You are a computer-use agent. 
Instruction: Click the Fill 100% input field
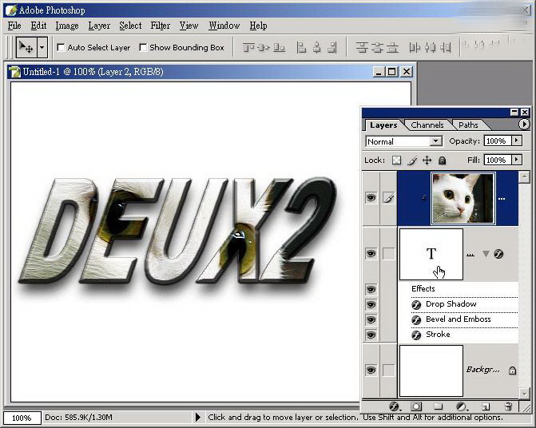(x=498, y=160)
